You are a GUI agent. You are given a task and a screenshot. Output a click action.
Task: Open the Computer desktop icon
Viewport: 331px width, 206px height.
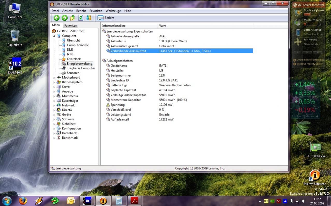15,11
